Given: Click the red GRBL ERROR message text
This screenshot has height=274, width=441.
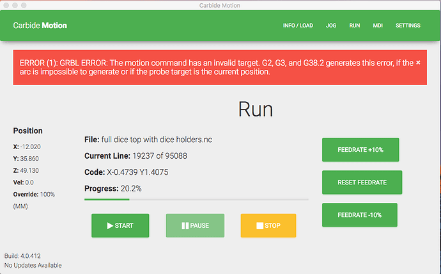Looking at the screenshot, I should [217, 67].
